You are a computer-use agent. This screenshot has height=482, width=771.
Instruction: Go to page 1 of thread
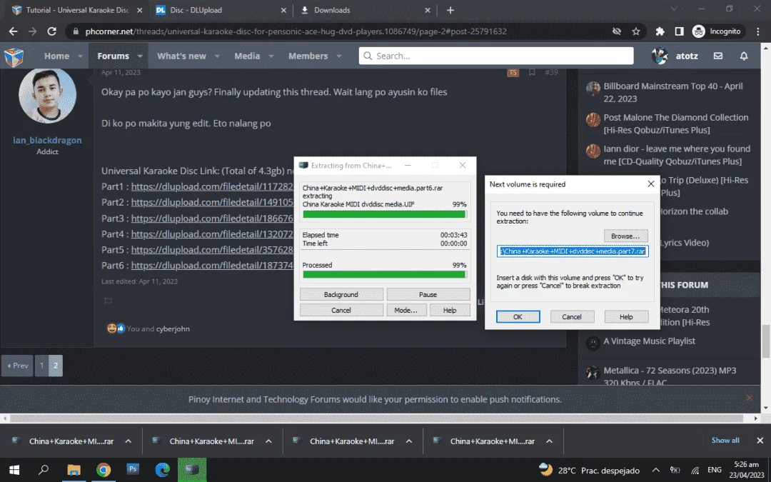pos(42,366)
